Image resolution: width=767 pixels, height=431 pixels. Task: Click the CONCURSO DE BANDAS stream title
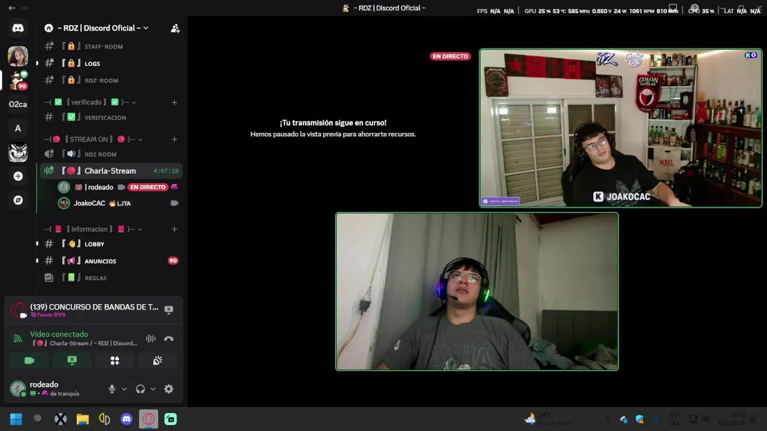click(94, 307)
